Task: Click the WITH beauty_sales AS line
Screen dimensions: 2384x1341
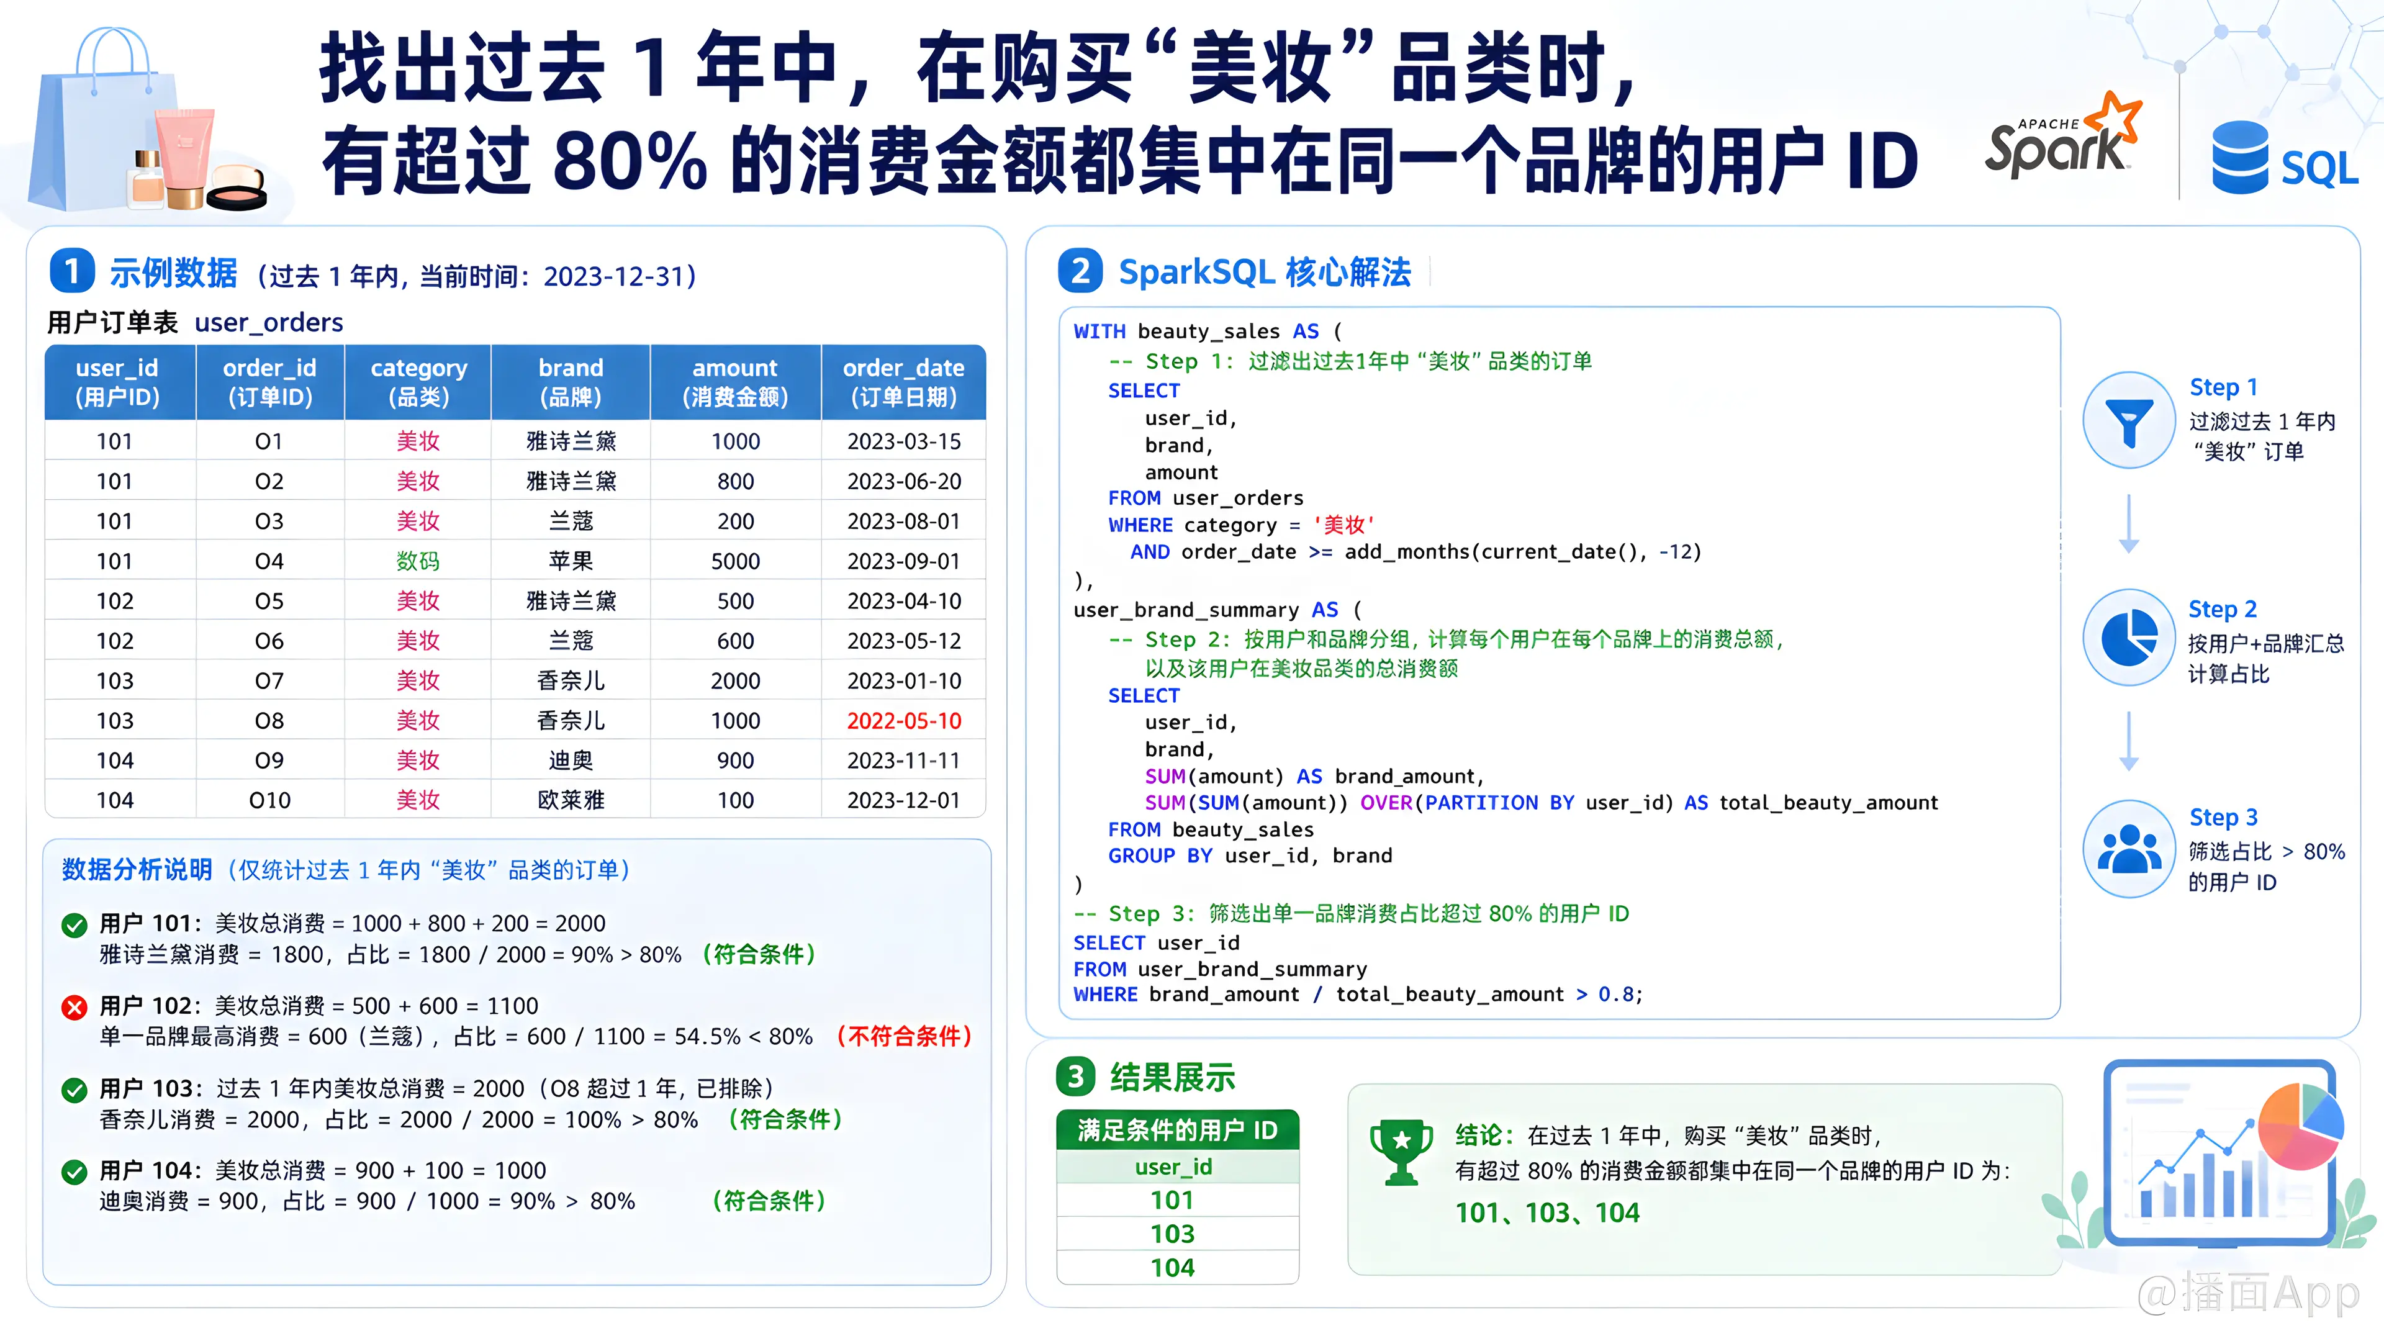Action: (x=1207, y=332)
